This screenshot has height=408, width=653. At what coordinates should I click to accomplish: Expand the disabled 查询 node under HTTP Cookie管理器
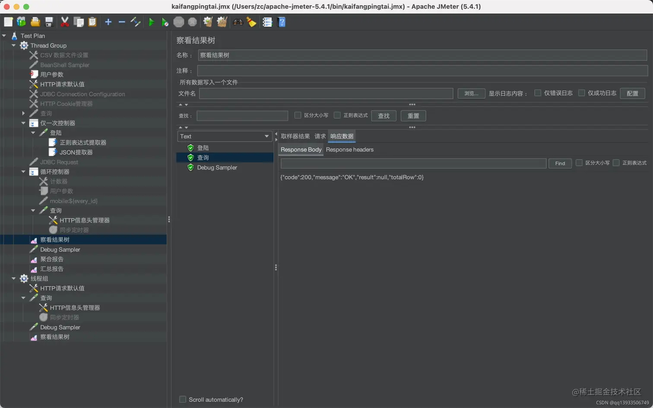coord(23,113)
